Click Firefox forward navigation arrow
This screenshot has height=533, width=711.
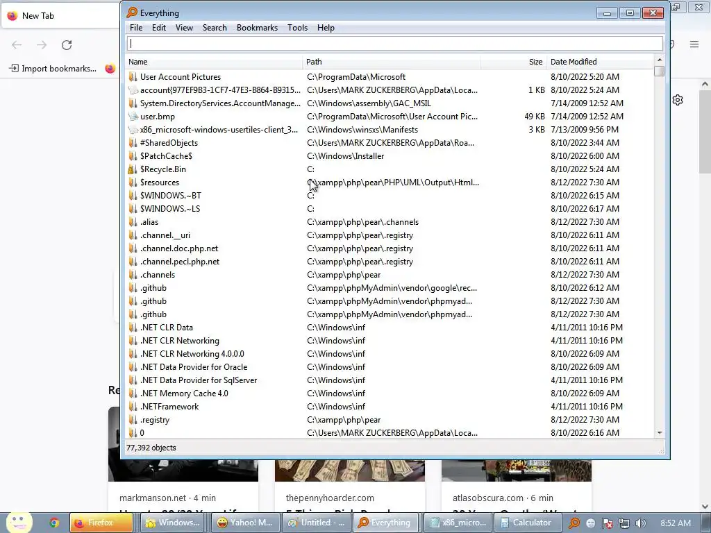click(42, 45)
